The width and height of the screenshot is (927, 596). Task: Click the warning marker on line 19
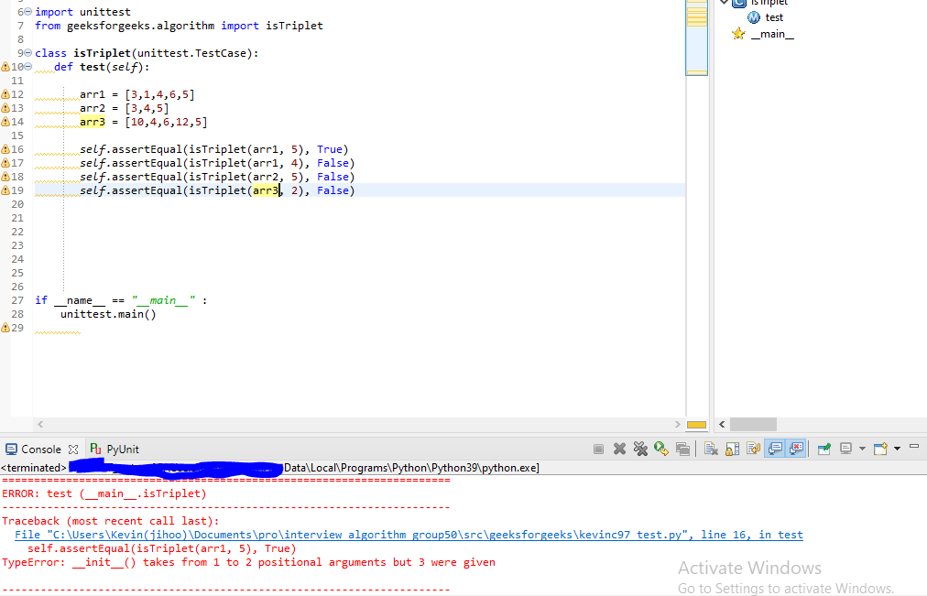[x=5, y=190]
